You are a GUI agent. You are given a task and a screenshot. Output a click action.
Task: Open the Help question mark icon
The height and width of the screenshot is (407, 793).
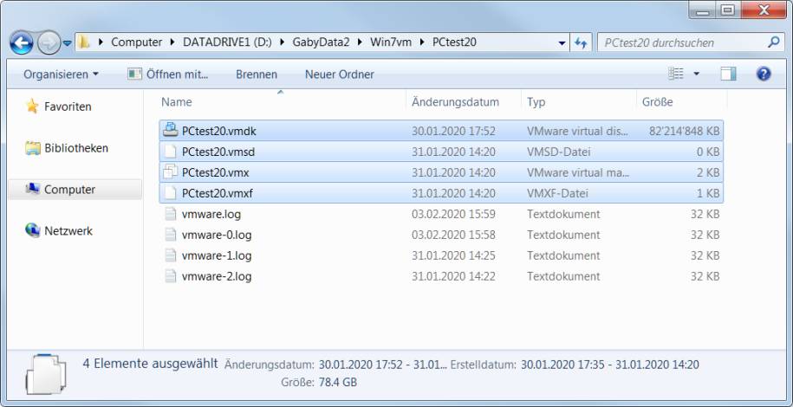[764, 74]
